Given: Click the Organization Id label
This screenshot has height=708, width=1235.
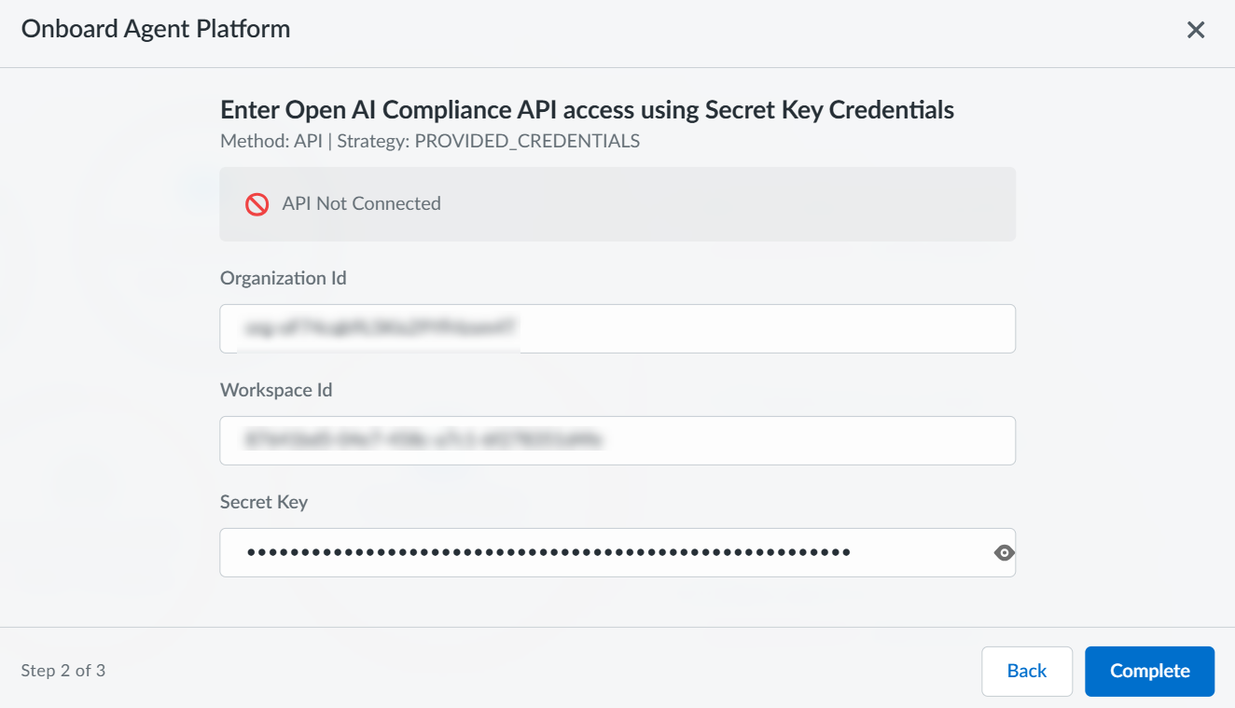Looking at the screenshot, I should 284,278.
